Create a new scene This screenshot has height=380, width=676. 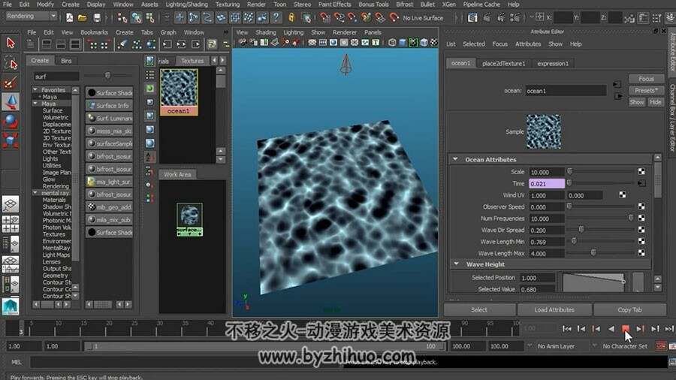[x=69, y=18]
